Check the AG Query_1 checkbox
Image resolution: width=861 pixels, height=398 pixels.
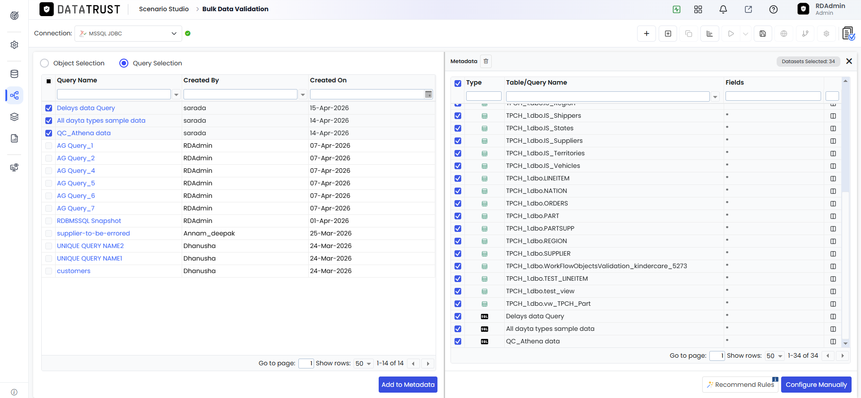coord(49,146)
